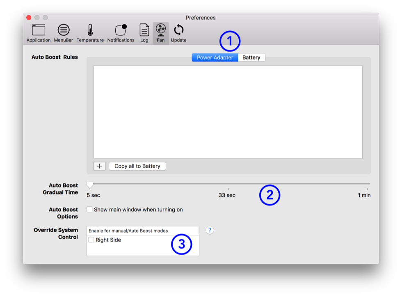Open the Notifications preferences pane

[121, 33]
